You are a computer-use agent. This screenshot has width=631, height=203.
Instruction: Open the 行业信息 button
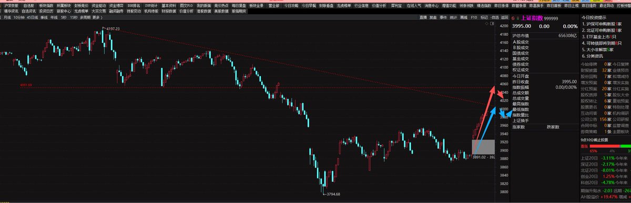[x=361, y=5]
